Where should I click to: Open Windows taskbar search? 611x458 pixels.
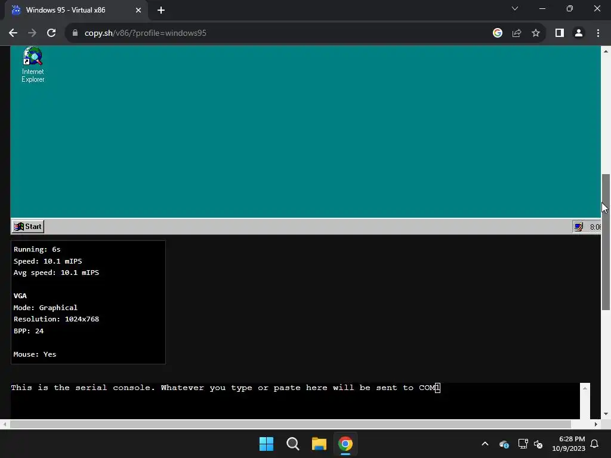click(292, 444)
